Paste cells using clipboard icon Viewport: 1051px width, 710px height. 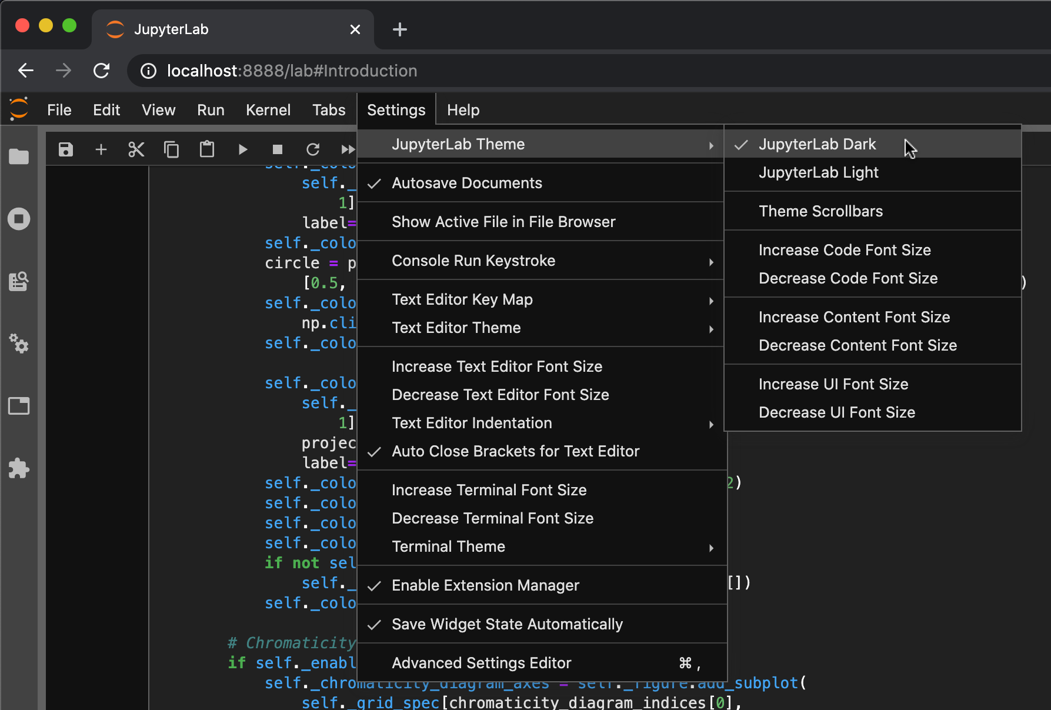point(207,149)
